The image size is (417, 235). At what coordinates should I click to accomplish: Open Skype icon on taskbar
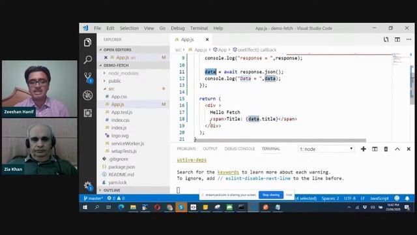181,208
